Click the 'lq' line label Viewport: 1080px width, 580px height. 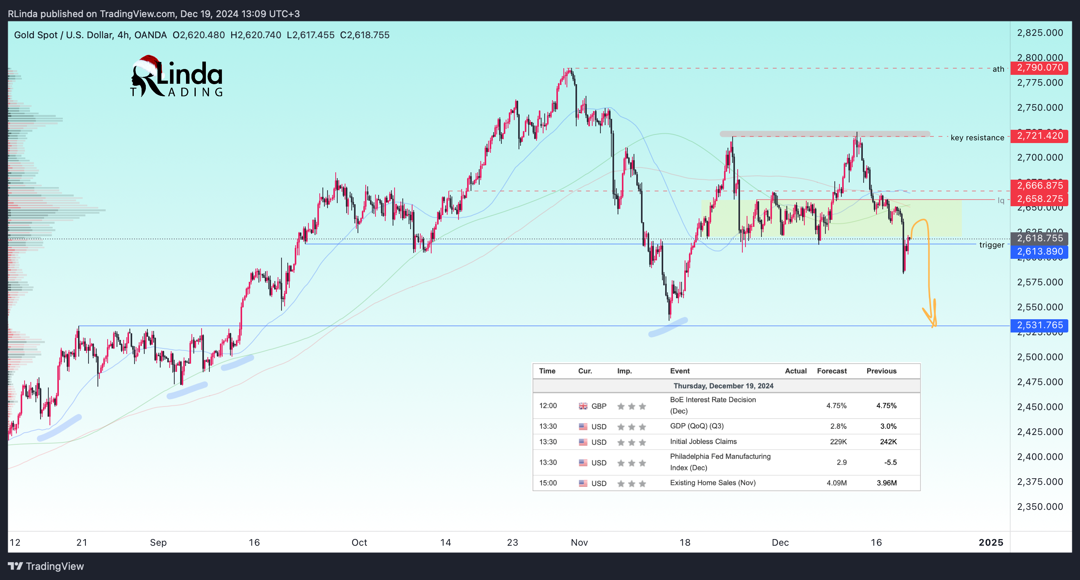click(1001, 200)
